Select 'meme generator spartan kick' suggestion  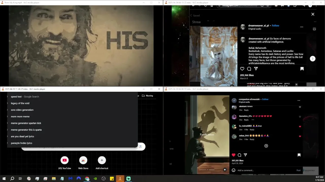click(x=72, y=123)
